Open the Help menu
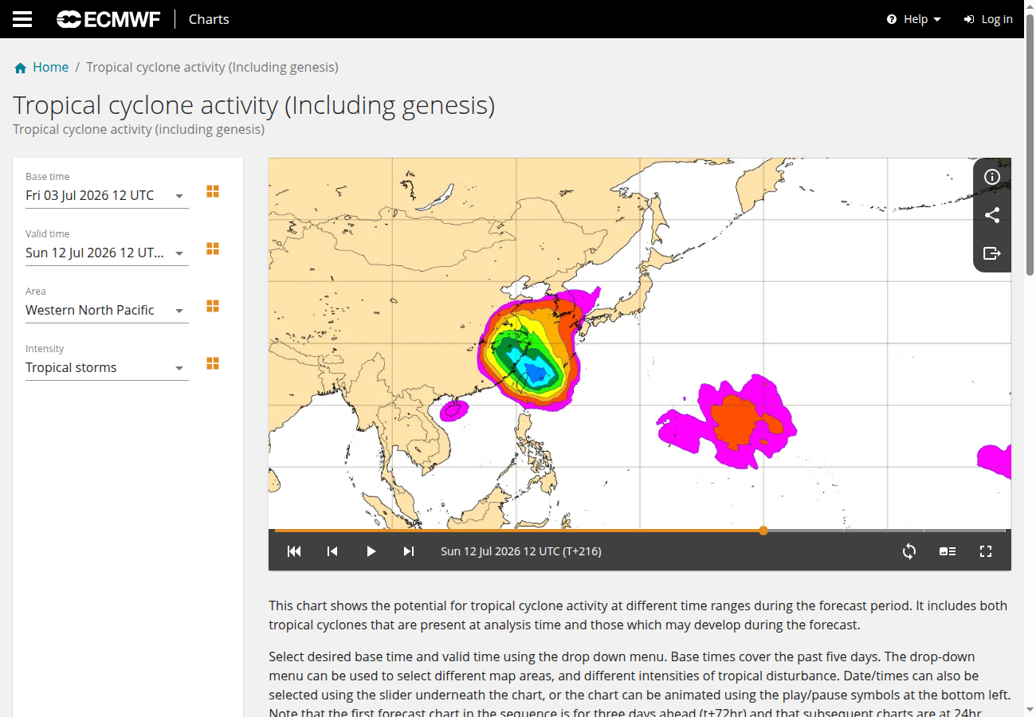The width and height of the screenshot is (1036, 717). click(x=914, y=19)
